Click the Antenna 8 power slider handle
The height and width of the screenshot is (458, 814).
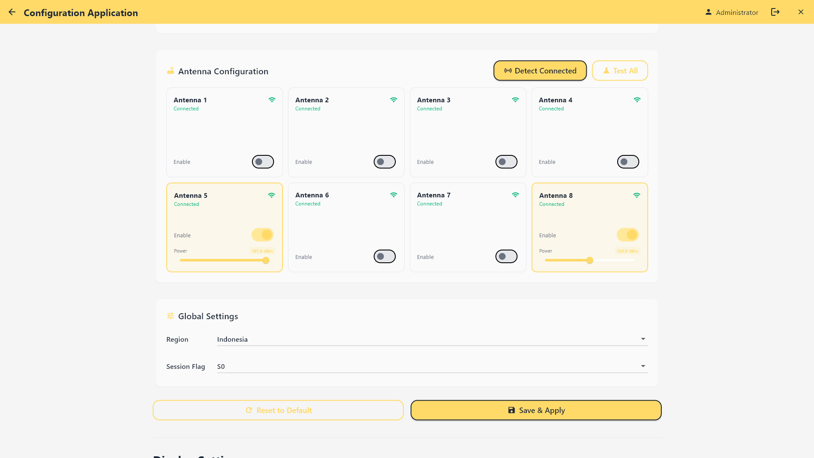[590, 261]
